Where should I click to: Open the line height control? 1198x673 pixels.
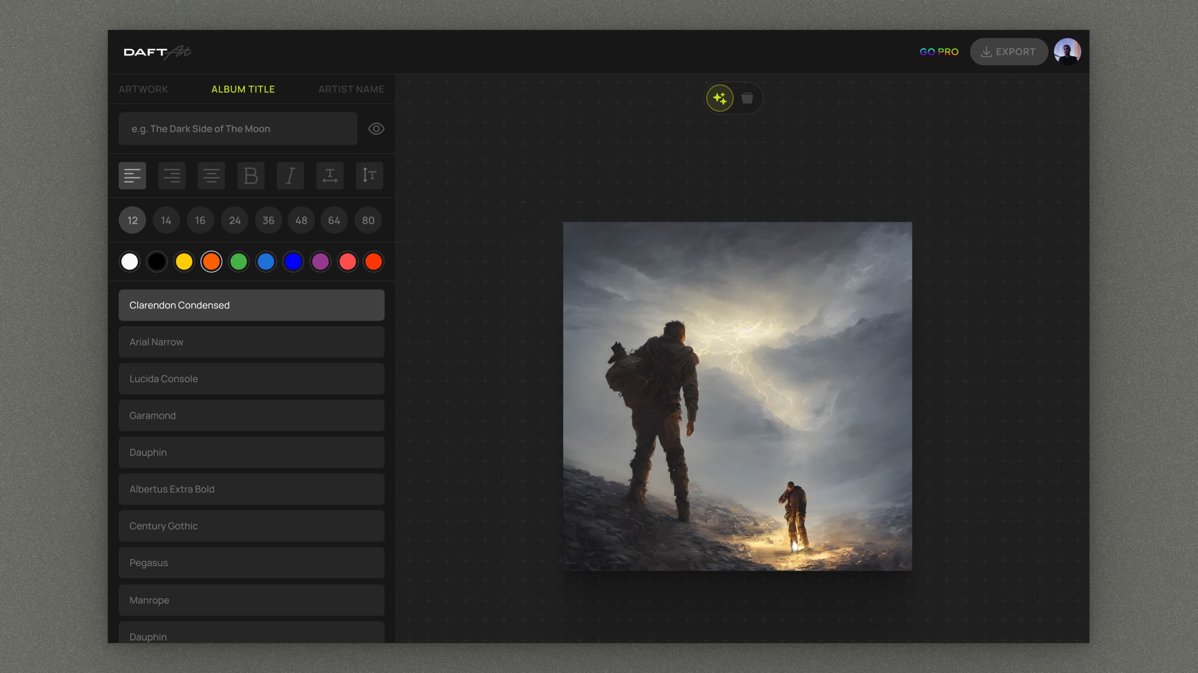coord(369,176)
